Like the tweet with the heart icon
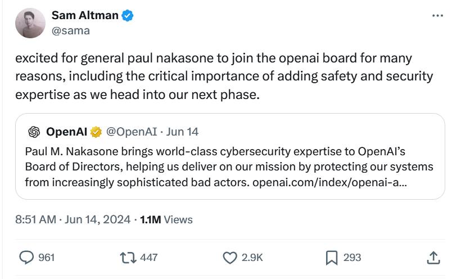This screenshot has width=452, height=279. pos(230,258)
